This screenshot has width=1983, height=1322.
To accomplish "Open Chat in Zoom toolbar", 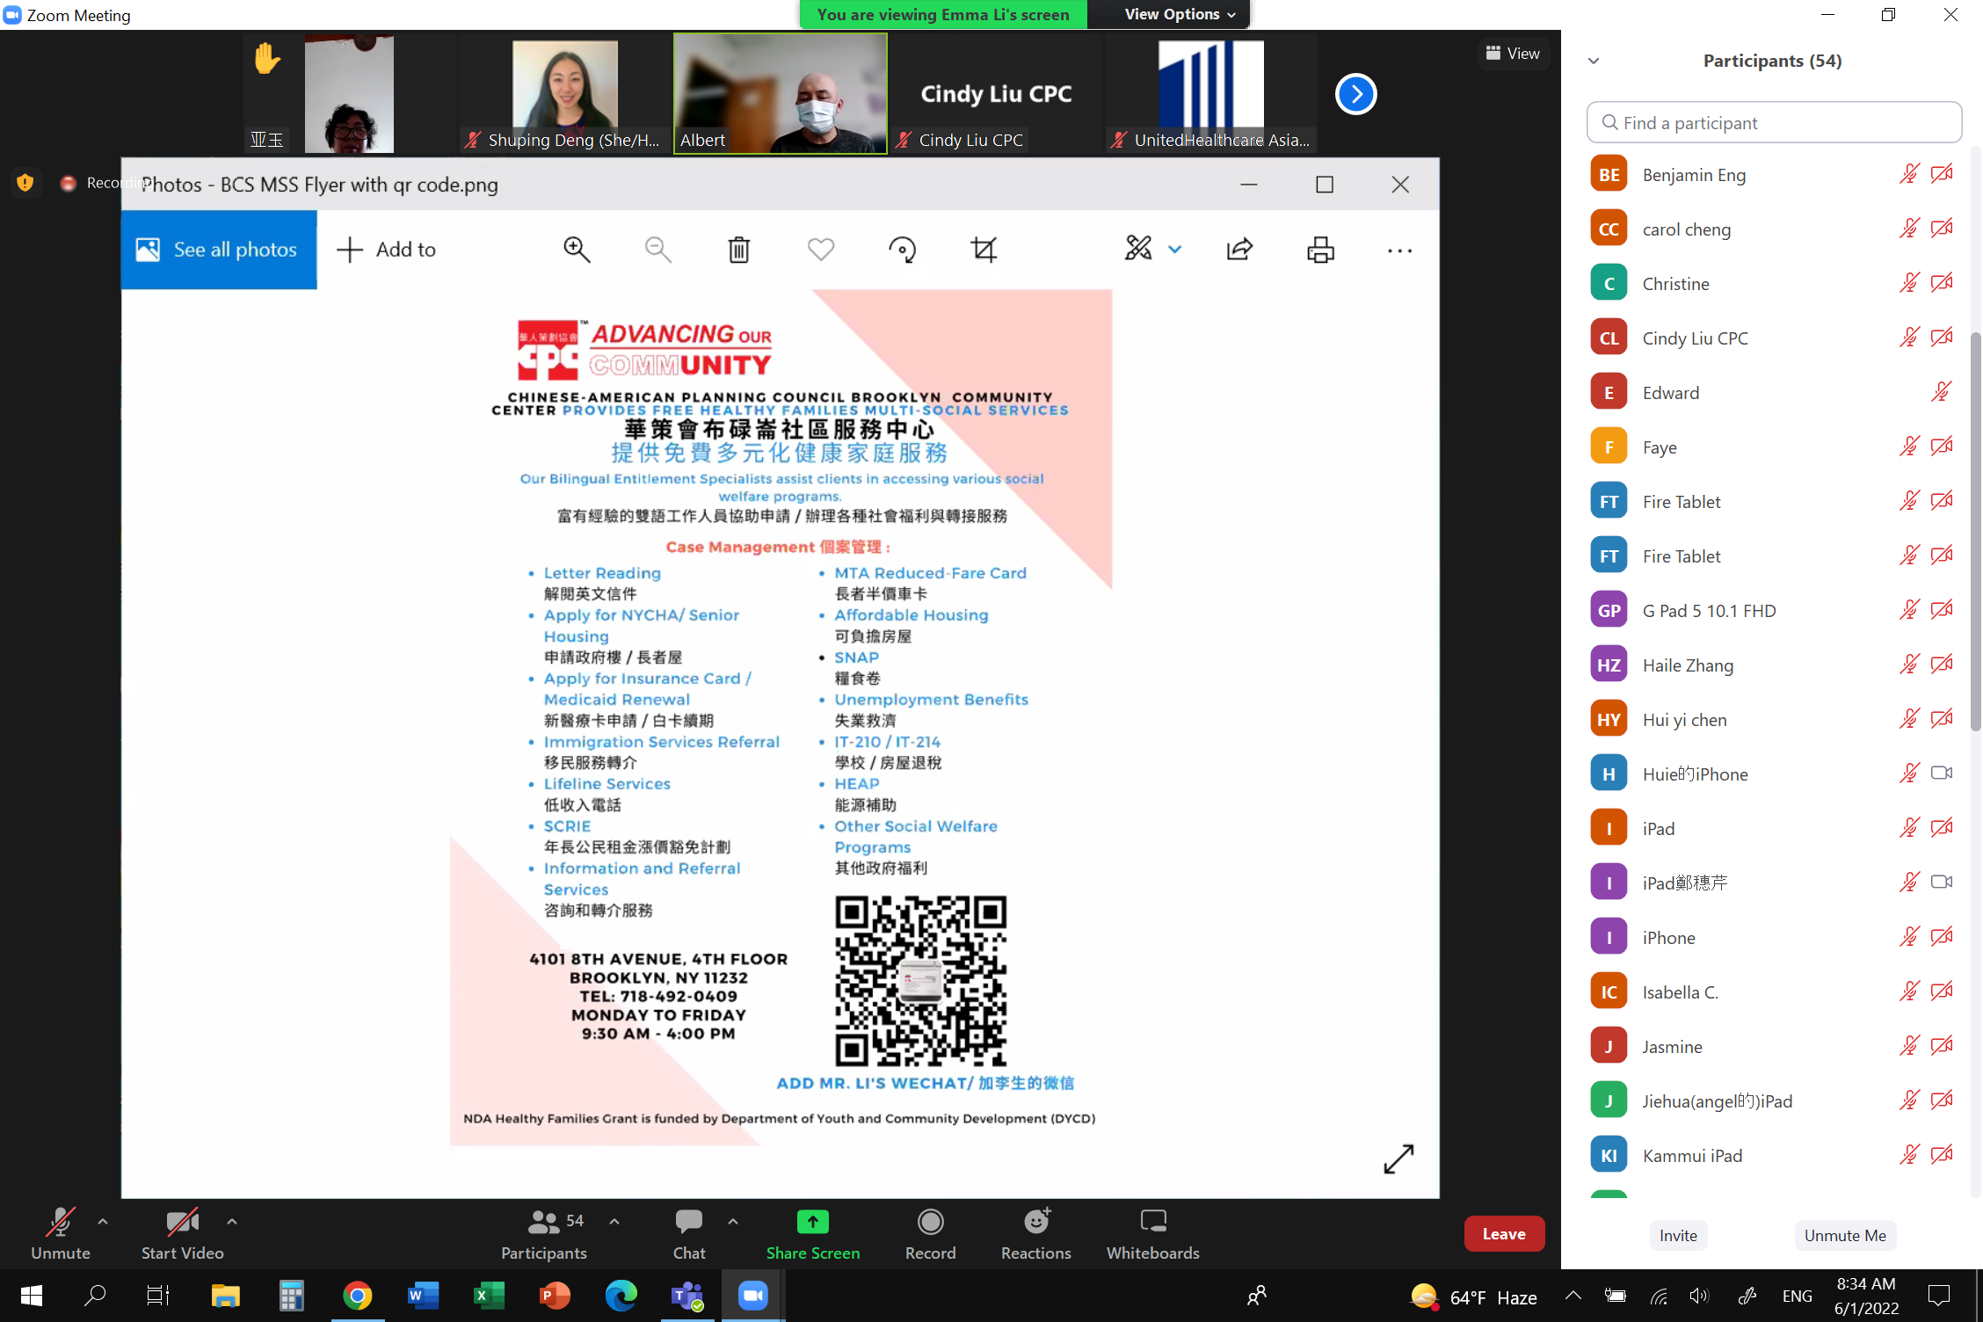I will tap(689, 1234).
